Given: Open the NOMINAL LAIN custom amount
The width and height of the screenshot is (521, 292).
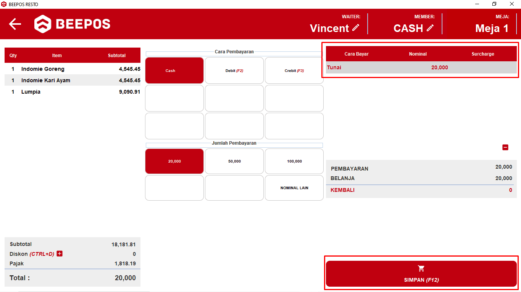Looking at the screenshot, I should click(x=294, y=188).
